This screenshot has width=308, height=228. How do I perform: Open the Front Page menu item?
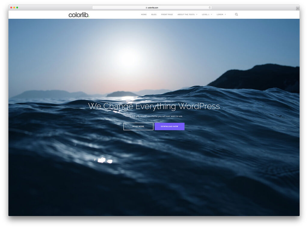[167, 14]
